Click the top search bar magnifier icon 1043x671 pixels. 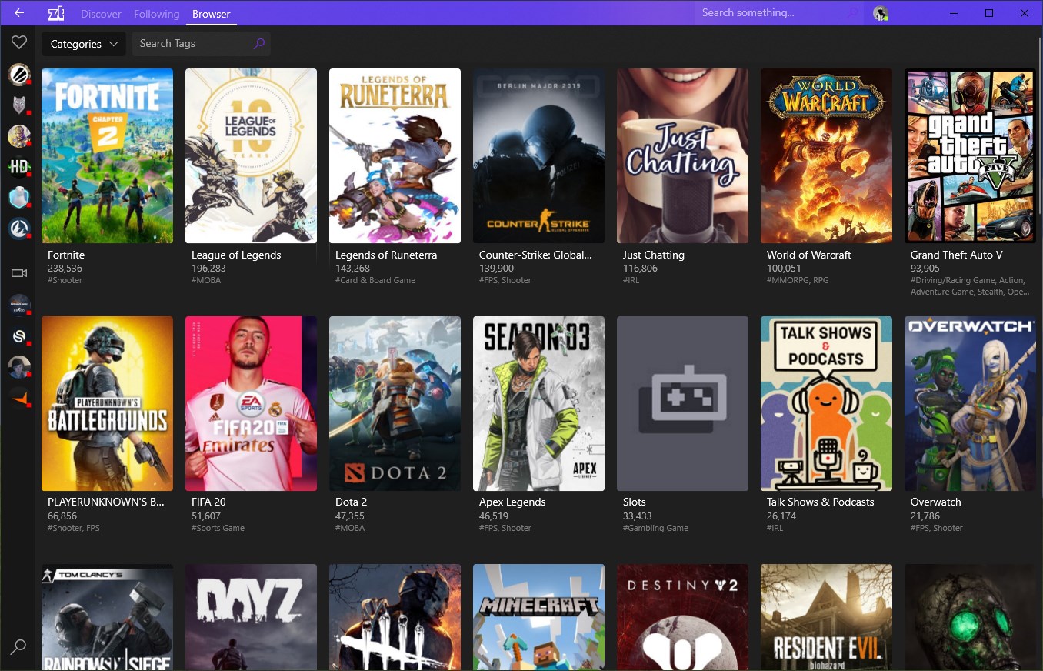tap(853, 13)
